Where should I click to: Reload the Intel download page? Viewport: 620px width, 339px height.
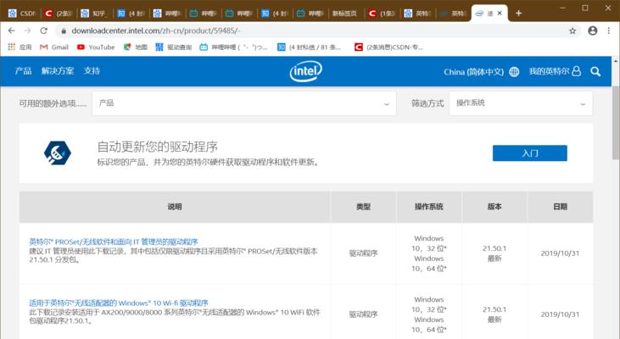(x=43, y=31)
